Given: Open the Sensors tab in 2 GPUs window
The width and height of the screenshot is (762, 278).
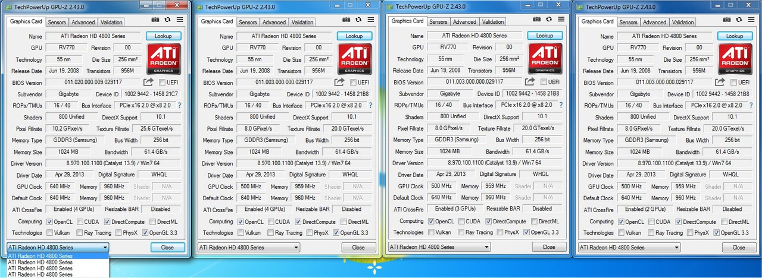Looking at the screenshot, I should pyautogui.click(x=628, y=22).
